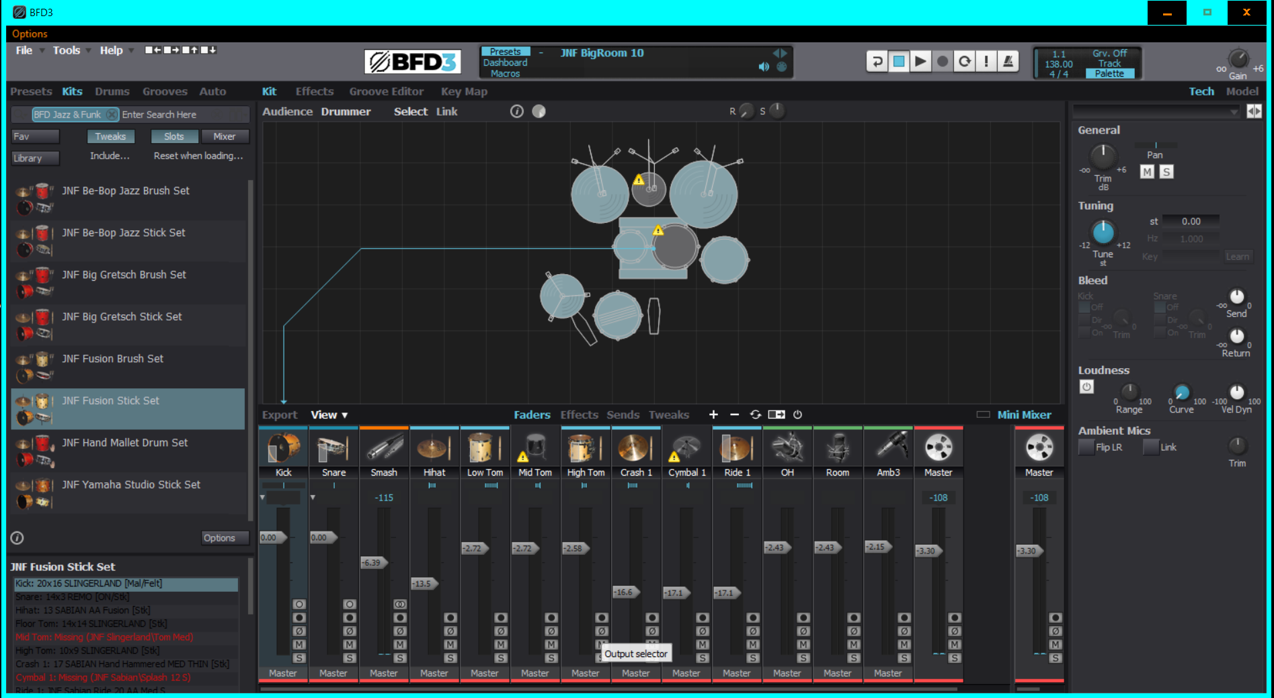Click the return-to-start transport icon
Viewport: 1274px width, 698px height.
pos(877,62)
